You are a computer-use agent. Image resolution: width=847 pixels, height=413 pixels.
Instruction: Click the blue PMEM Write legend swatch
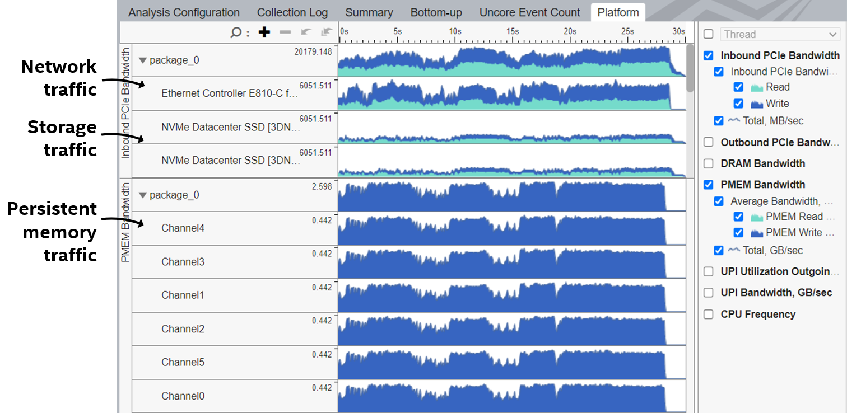pos(757,233)
